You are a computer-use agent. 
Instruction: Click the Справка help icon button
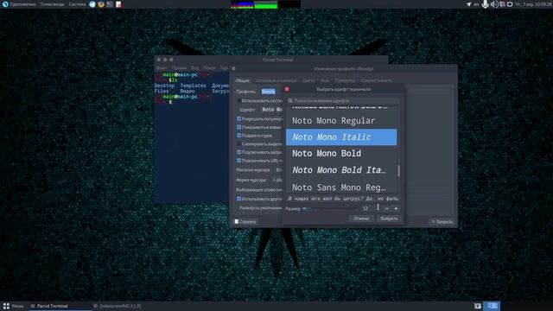(x=245, y=222)
